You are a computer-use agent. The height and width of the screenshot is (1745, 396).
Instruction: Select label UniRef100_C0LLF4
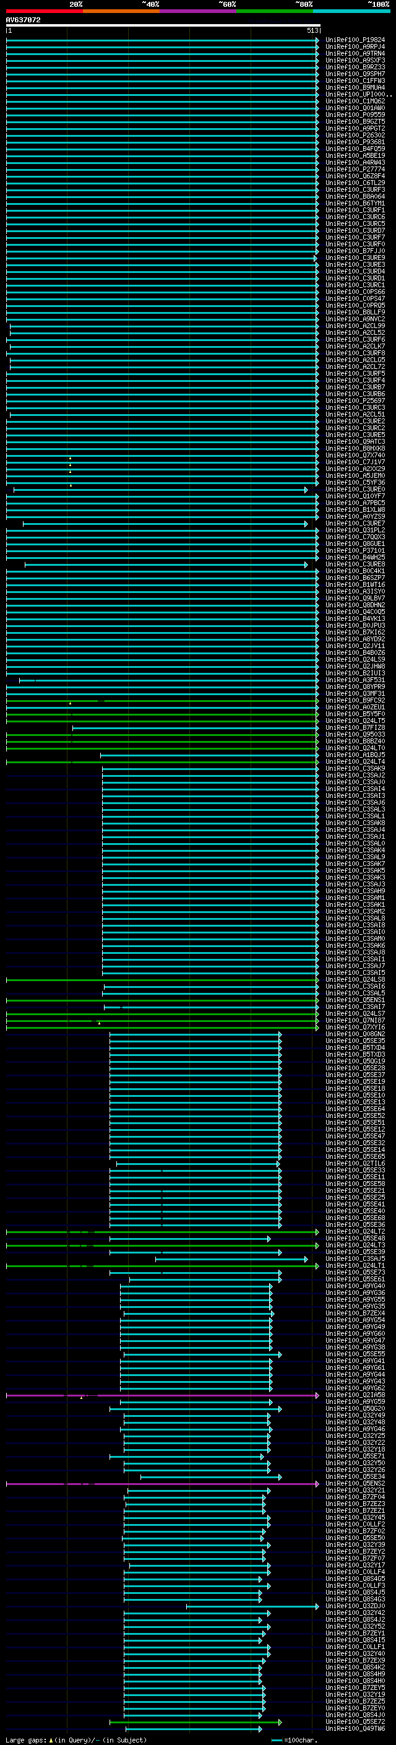(x=355, y=1572)
